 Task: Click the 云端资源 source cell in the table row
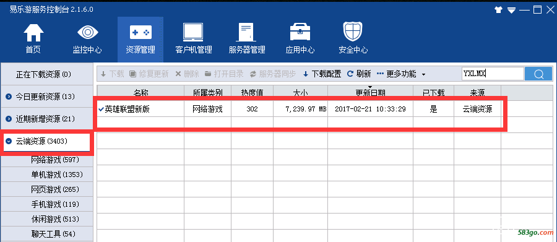click(x=477, y=109)
